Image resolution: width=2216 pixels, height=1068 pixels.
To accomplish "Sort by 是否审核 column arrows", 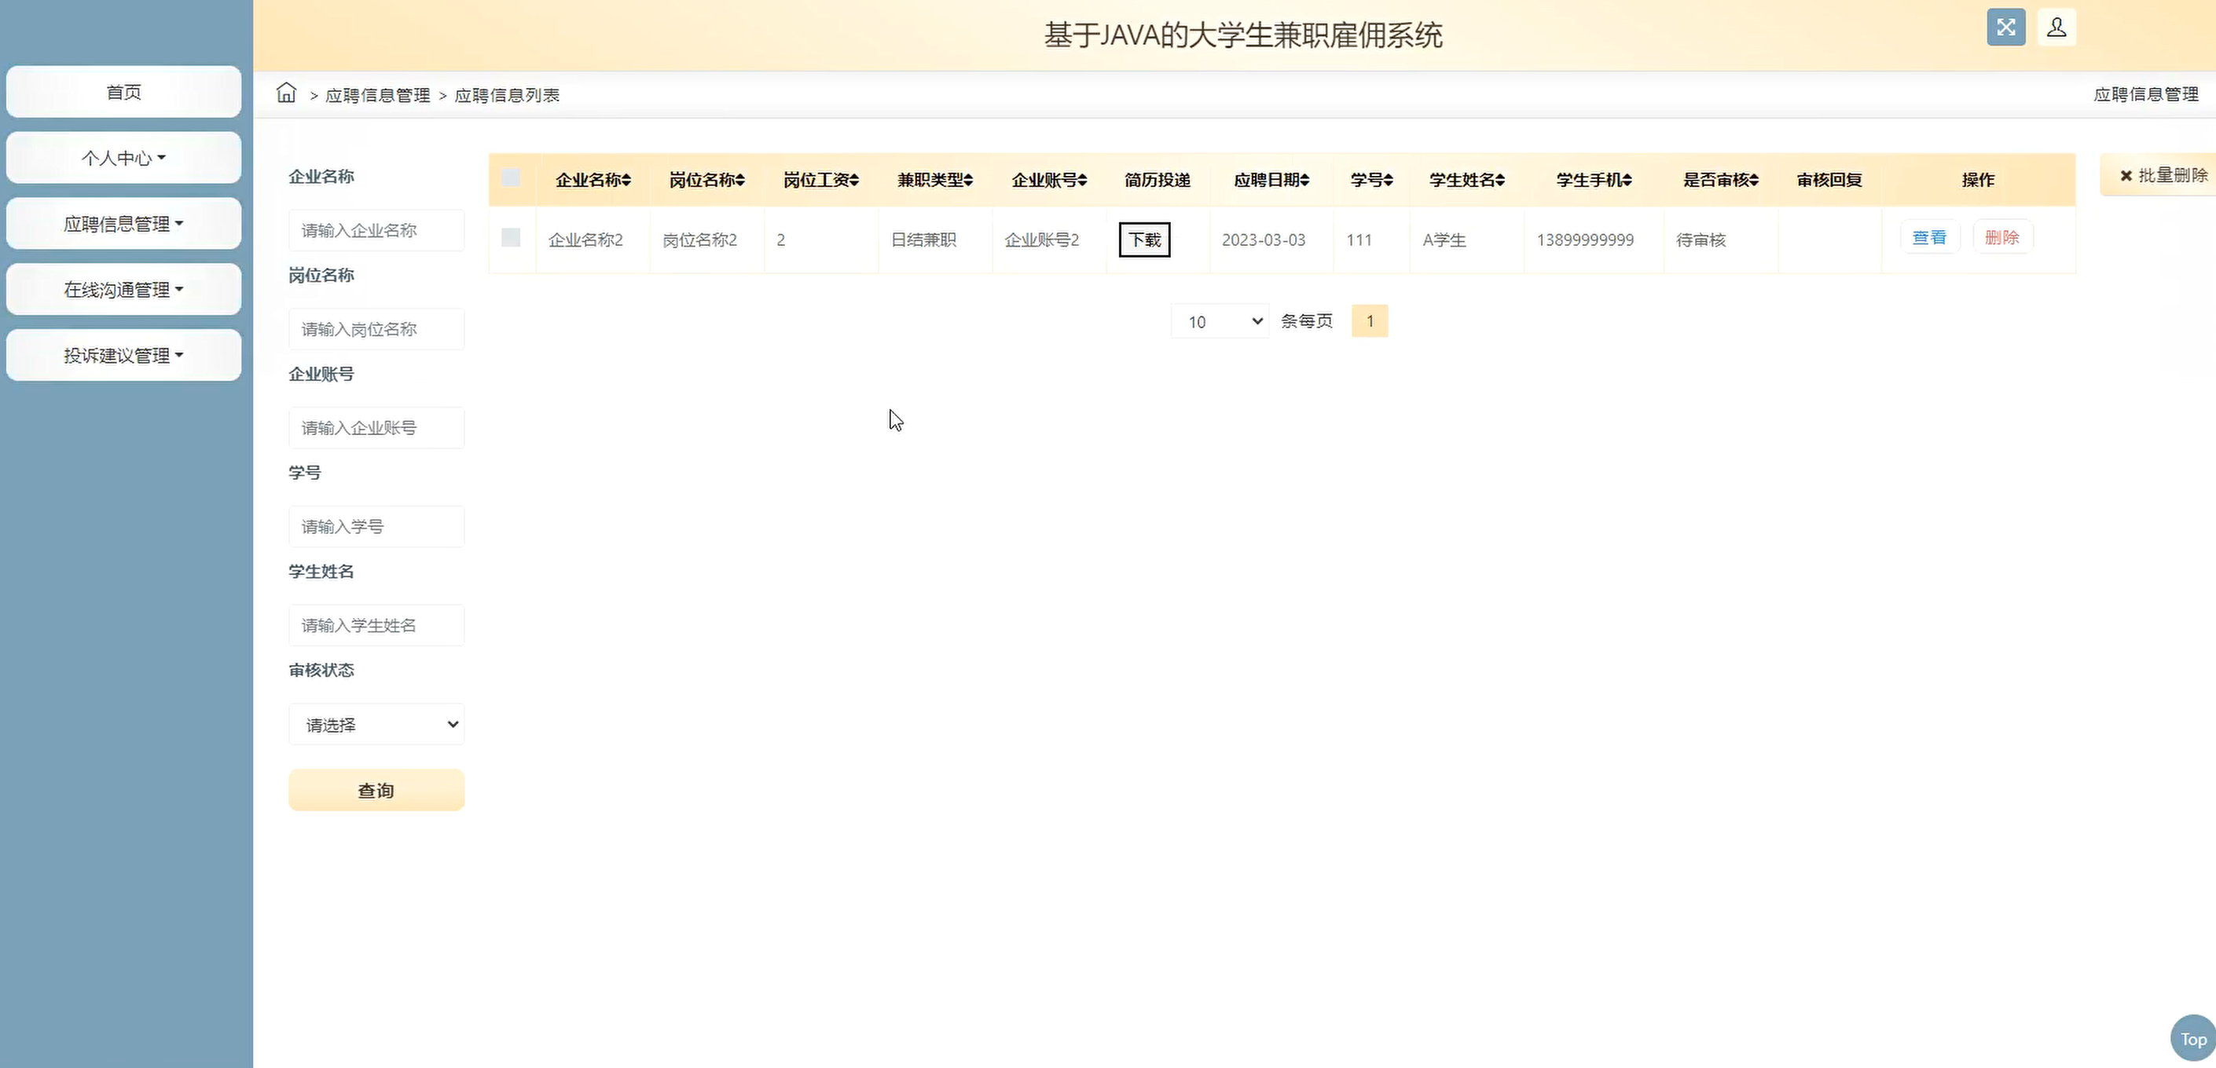I will pyautogui.click(x=1754, y=180).
